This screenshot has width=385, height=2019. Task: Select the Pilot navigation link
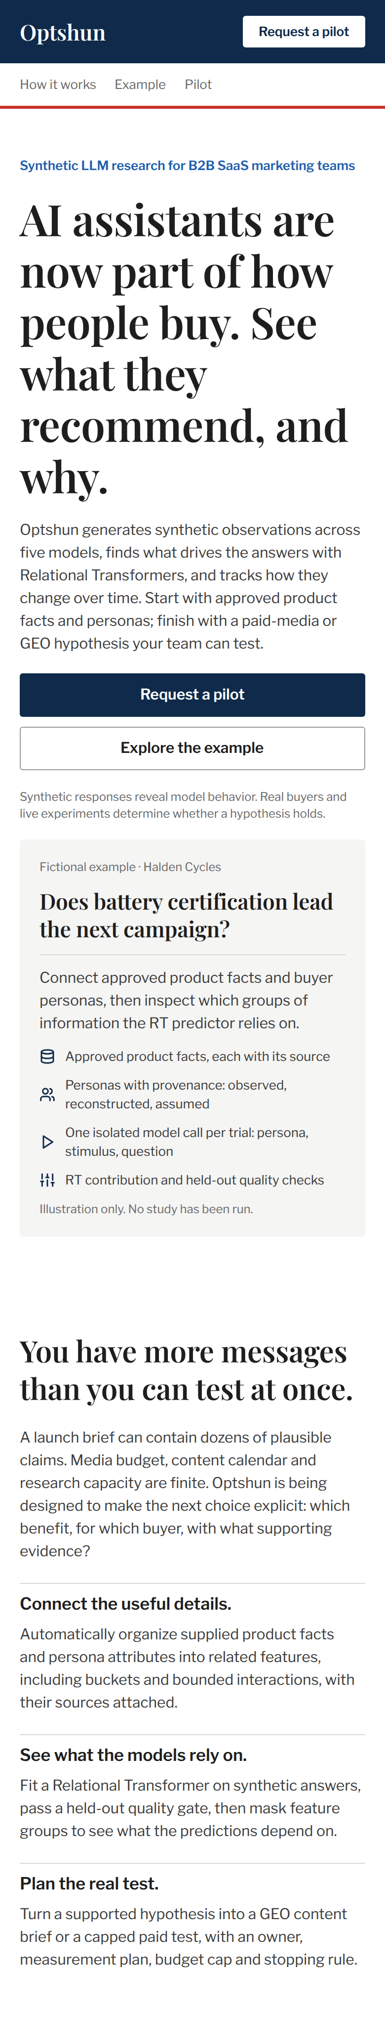pos(198,84)
